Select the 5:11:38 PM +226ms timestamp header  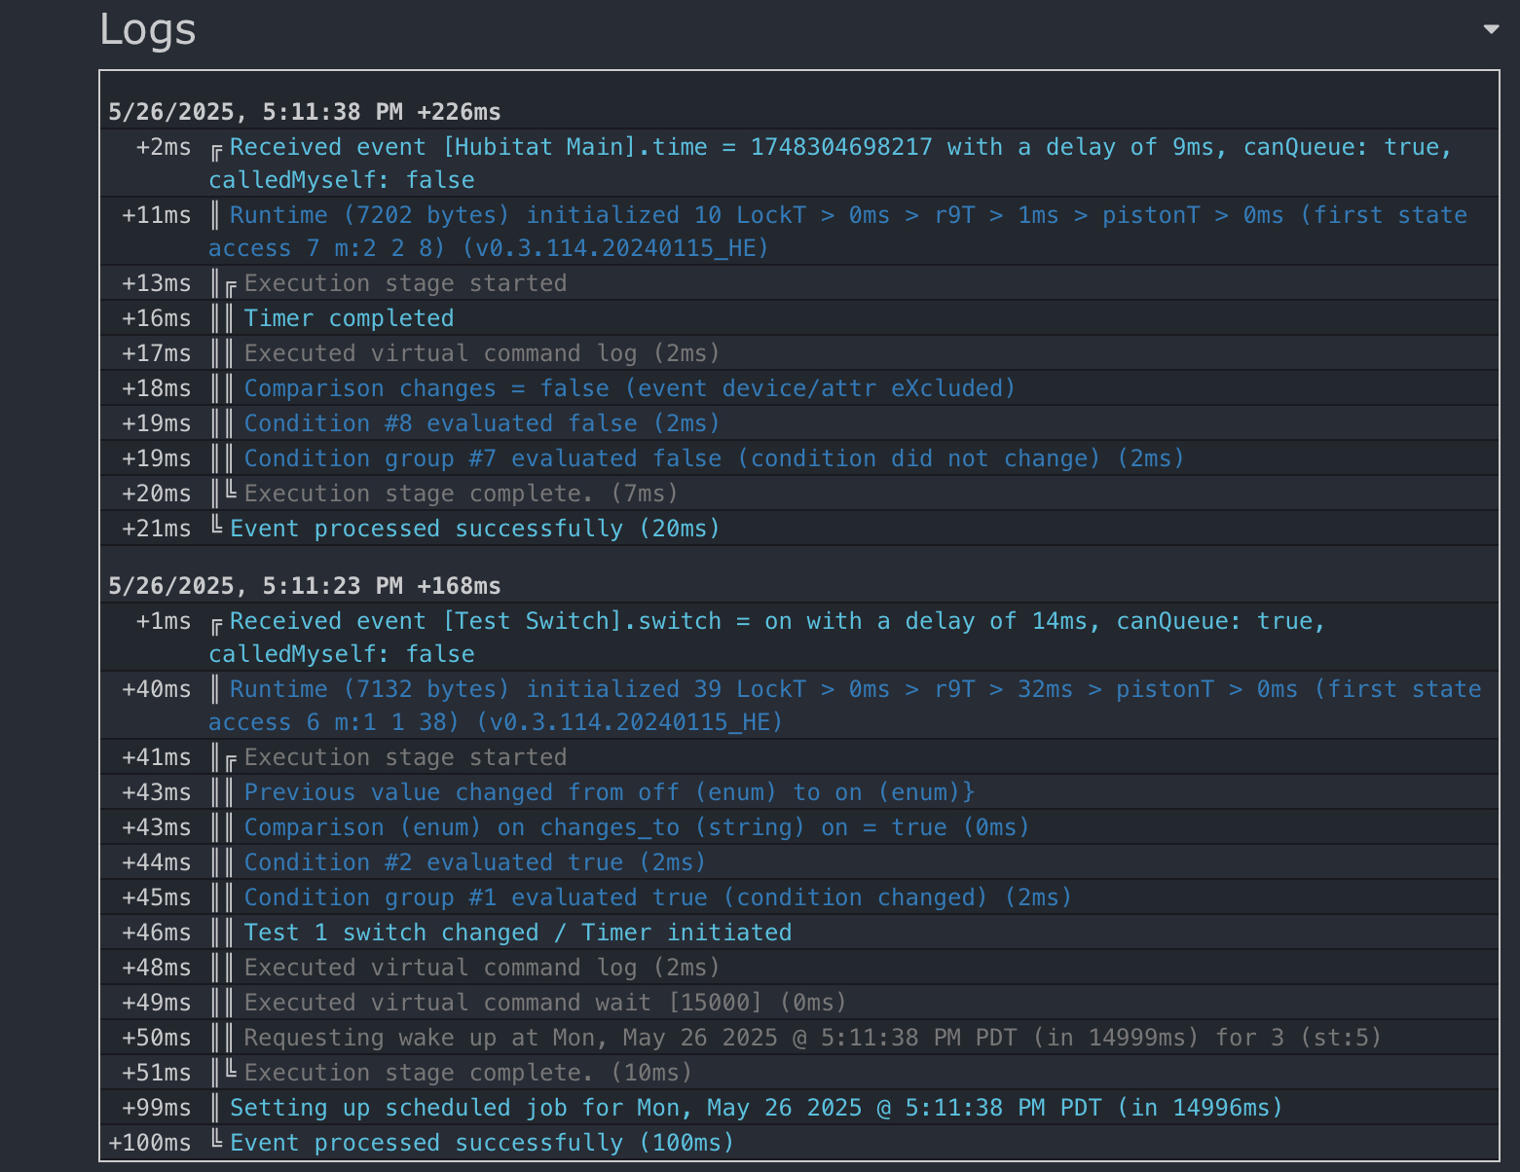pos(305,112)
